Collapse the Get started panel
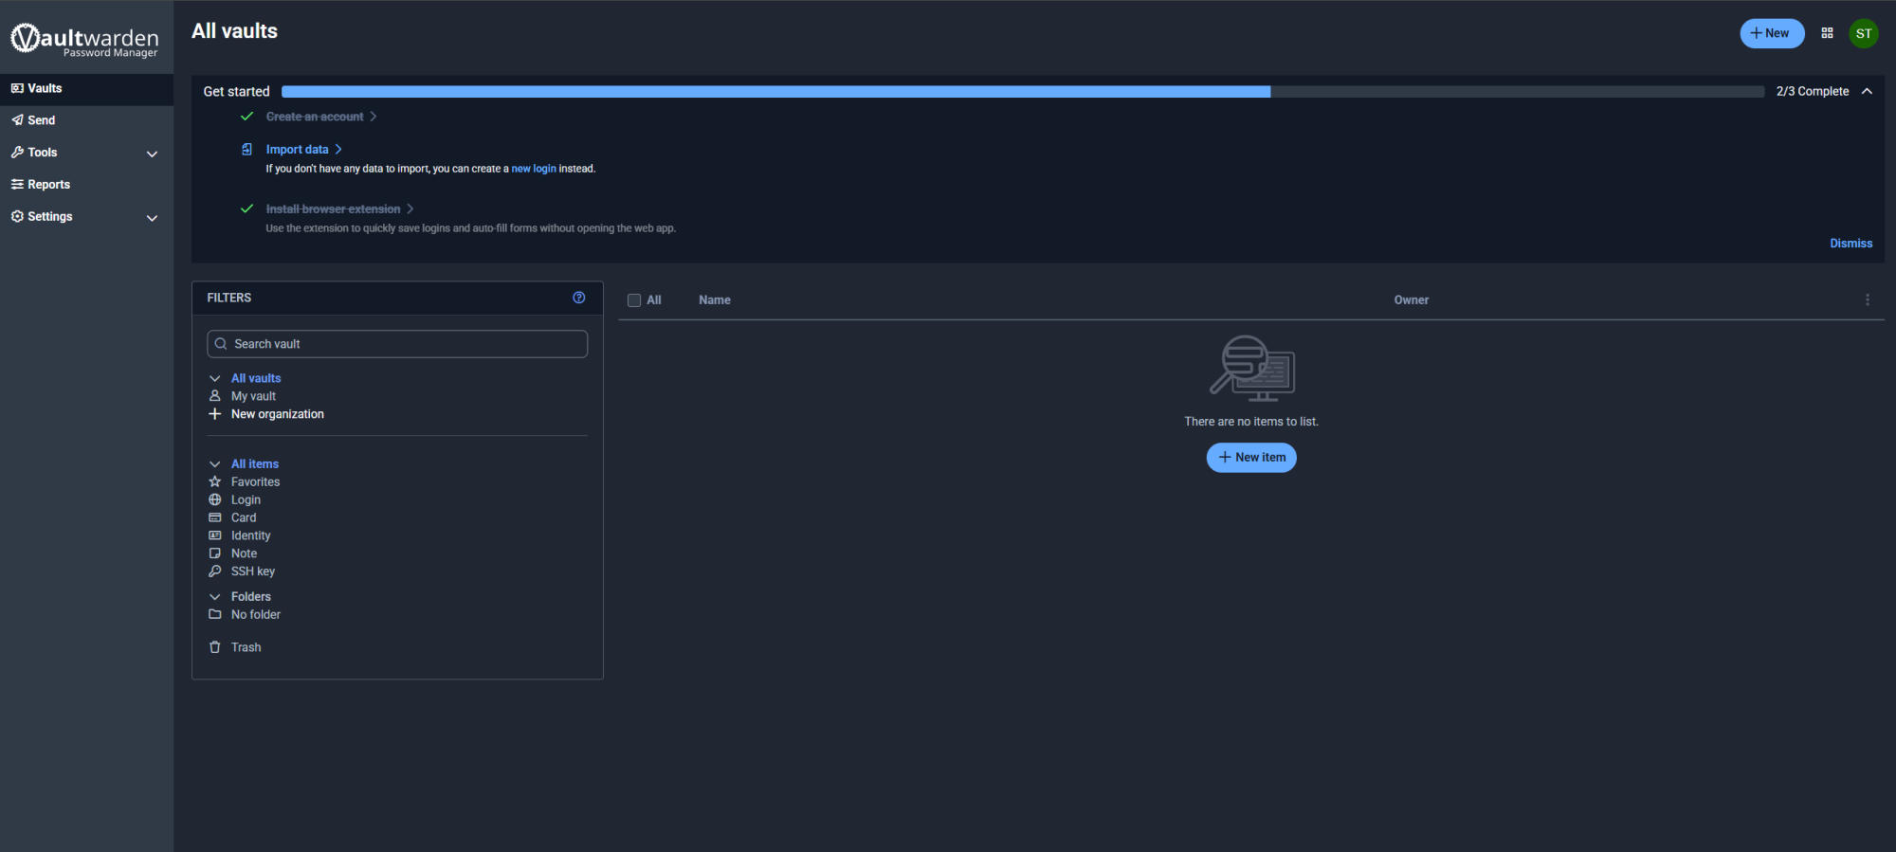Viewport: 1896px width, 852px height. [x=1866, y=91]
